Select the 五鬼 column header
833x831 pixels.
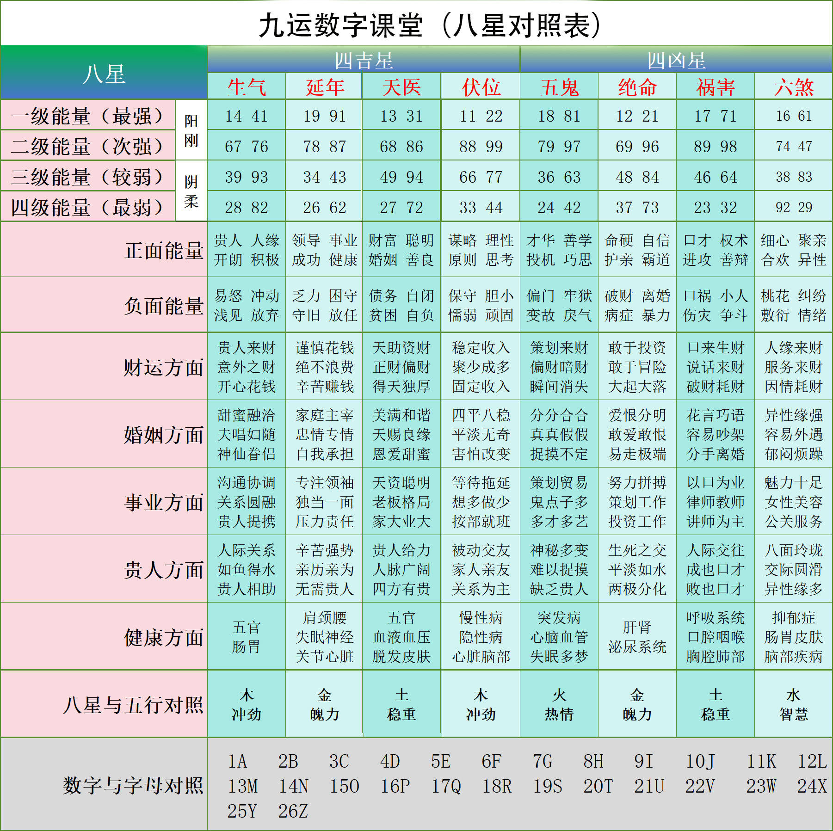[559, 86]
